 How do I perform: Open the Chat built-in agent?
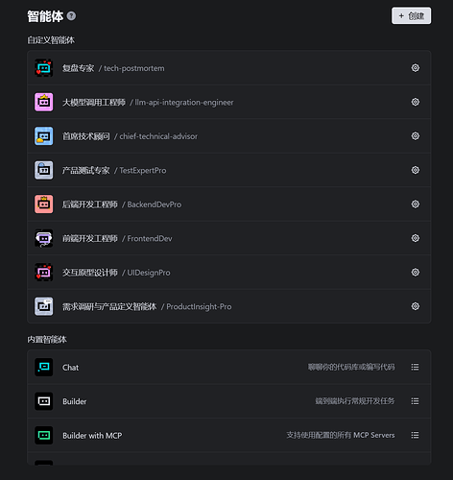click(x=229, y=367)
